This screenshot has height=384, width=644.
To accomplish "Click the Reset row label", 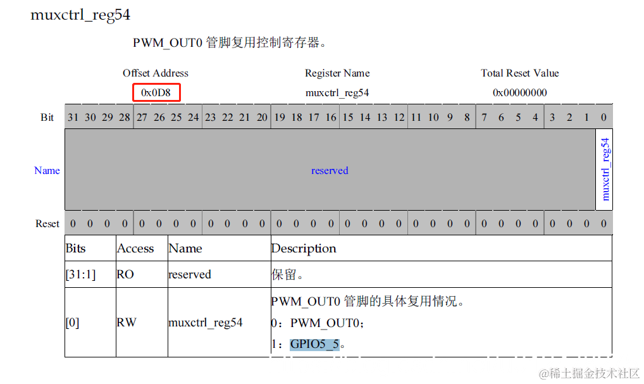I will (x=47, y=224).
